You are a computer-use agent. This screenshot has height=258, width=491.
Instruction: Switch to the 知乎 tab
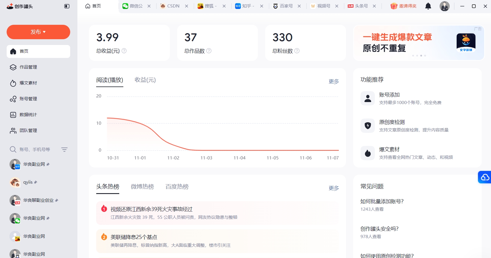point(245,6)
